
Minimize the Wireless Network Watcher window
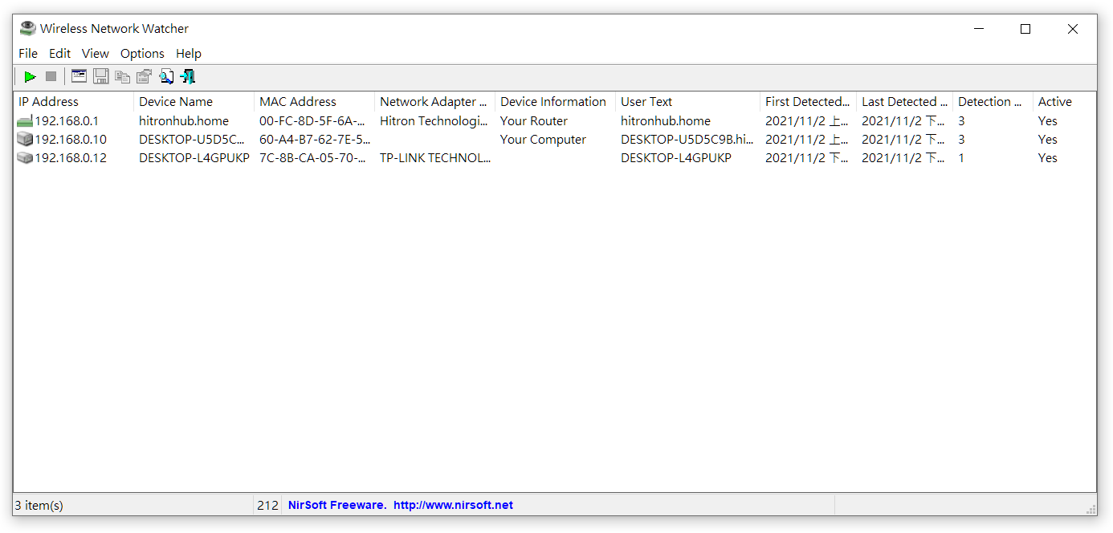point(979,29)
